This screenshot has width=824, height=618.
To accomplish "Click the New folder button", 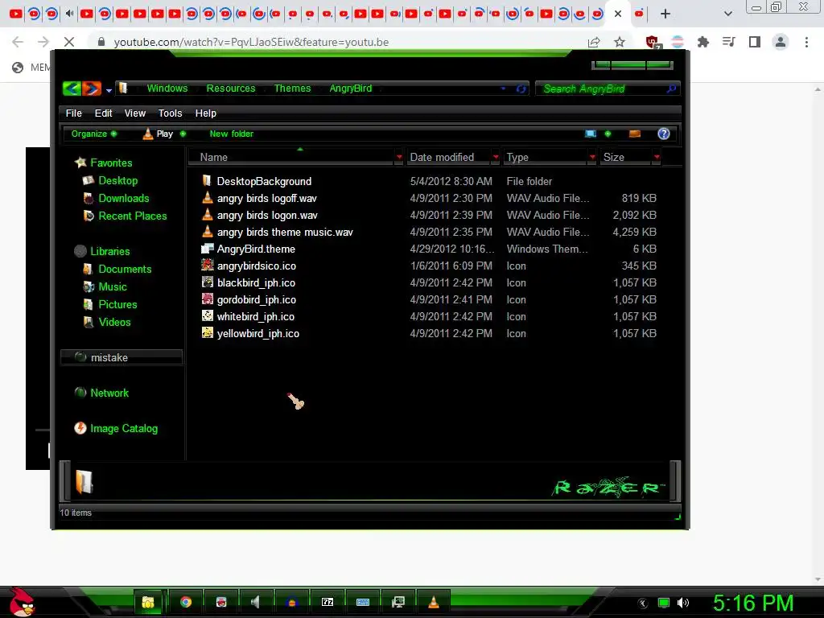I will click(x=231, y=134).
